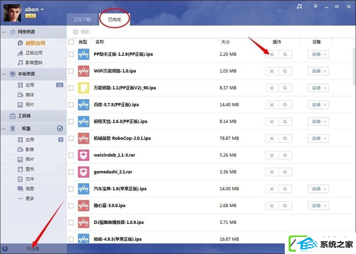The height and width of the screenshot is (254, 356).
Task: Open the user avatar profile picture
Action: click(12, 13)
